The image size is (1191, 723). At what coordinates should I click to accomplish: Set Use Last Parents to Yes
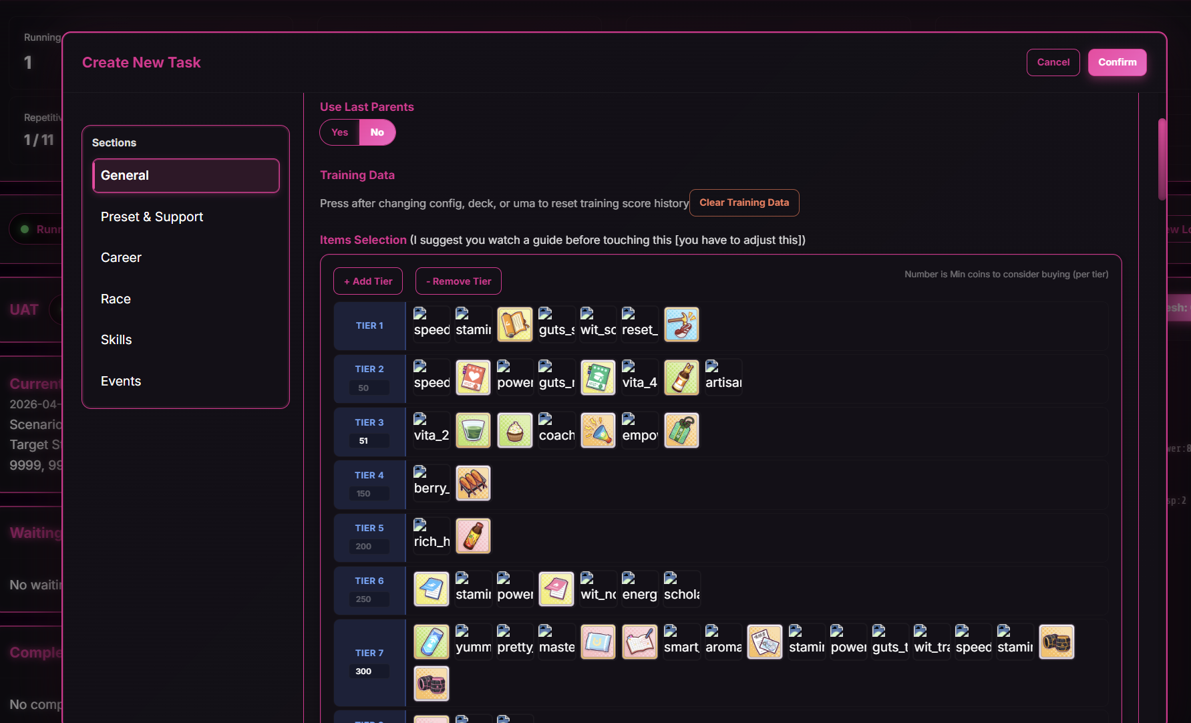(340, 132)
